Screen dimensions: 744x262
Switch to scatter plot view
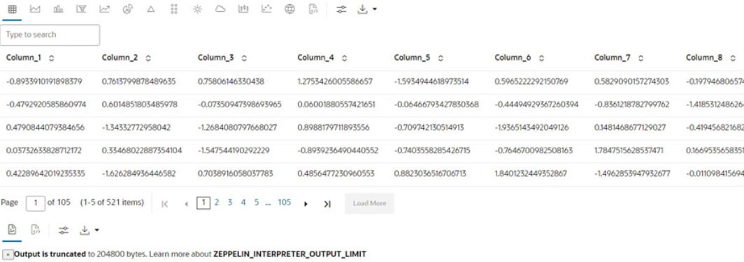(266, 10)
